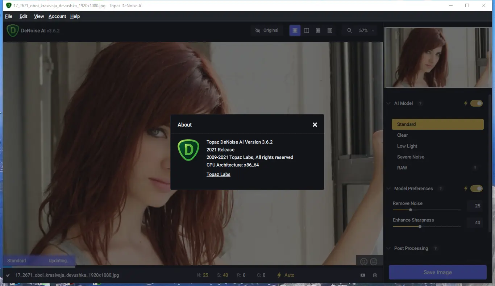Image resolution: width=495 pixels, height=286 pixels.
Task: Expand the Post Processing section
Action: 388,248
